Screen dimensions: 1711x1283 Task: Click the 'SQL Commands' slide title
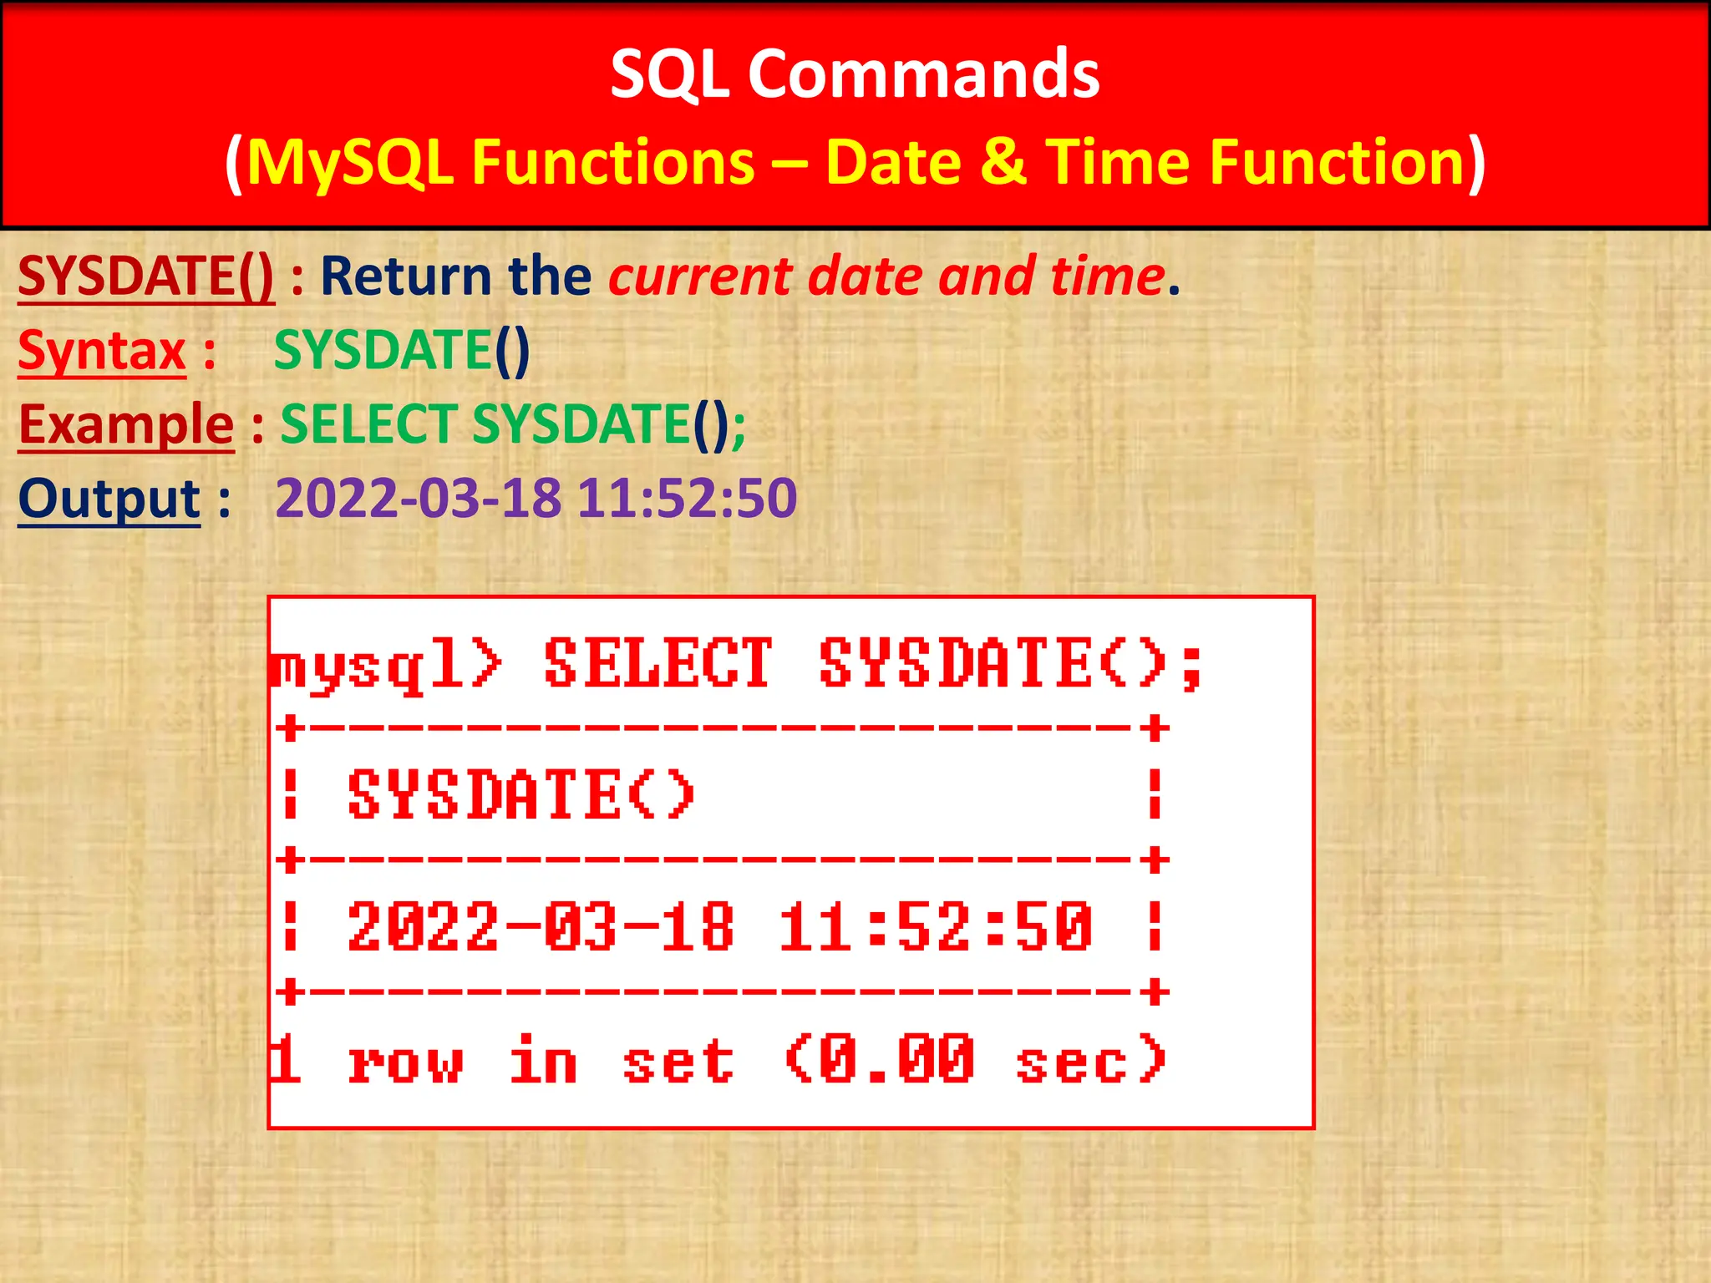click(x=855, y=74)
